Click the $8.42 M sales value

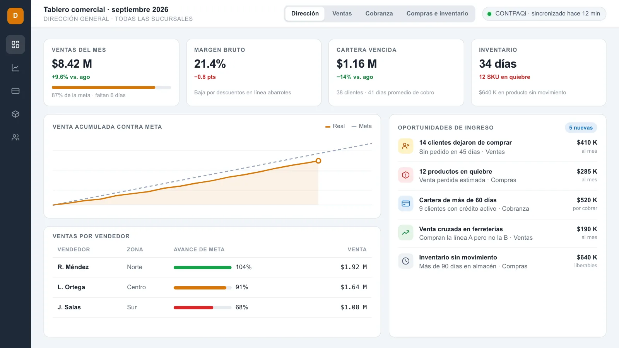click(x=72, y=64)
